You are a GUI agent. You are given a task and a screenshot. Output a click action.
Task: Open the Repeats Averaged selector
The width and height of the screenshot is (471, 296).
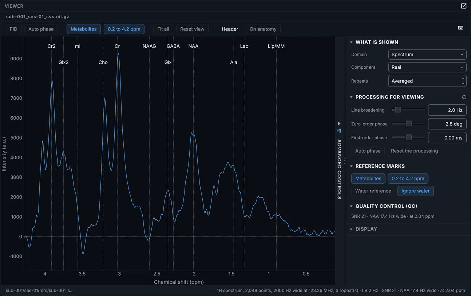point(427,81)
